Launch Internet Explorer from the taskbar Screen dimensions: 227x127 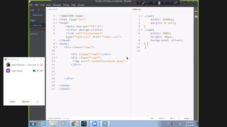pos(43,124)
